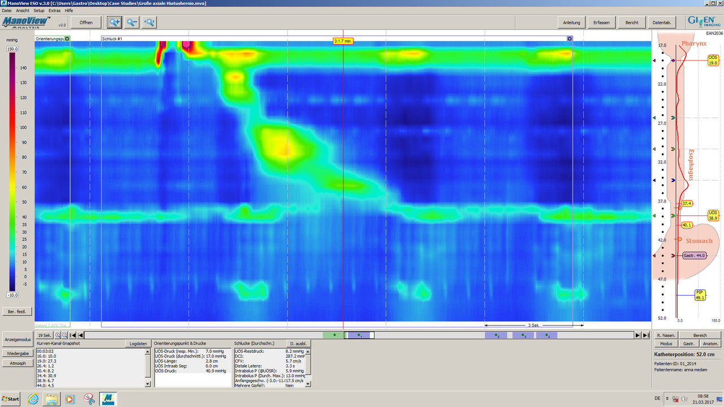Toggle the Orientierungspunkt frame marker circle
Screen dimensions: 724x407
[x=67, y=38]
